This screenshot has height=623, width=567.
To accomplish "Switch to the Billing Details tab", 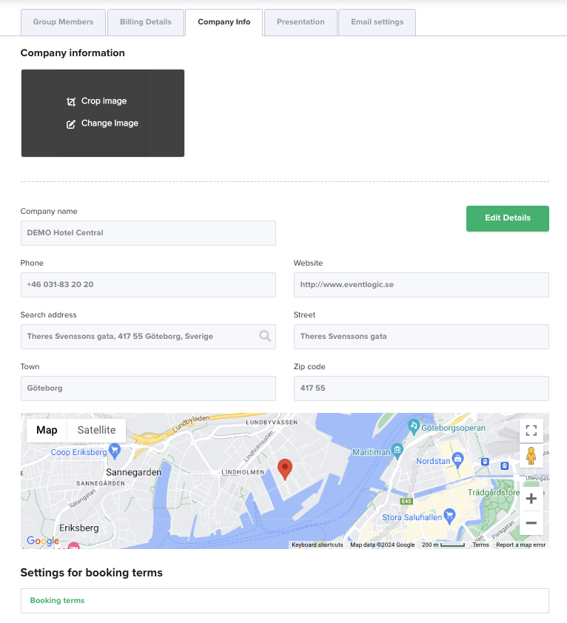I will [x=146, y=22].
